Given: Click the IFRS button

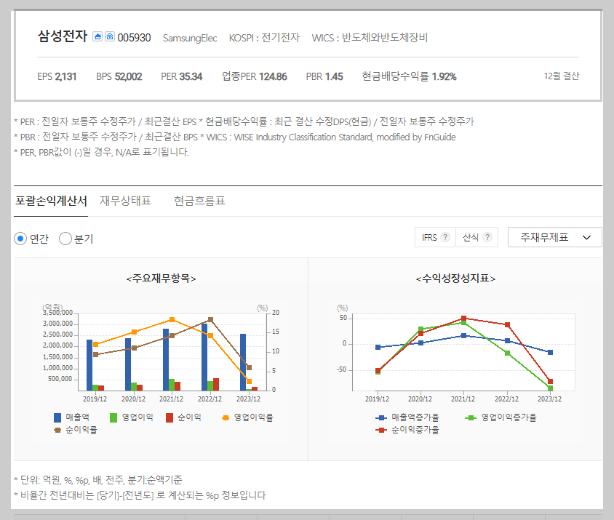Looking at the screenshot, I should point(435,237).
